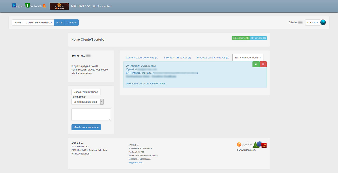Screen dimensions: 338x173
Task: Open the Comunicazioni generiche tab
Action: [142, 58]
